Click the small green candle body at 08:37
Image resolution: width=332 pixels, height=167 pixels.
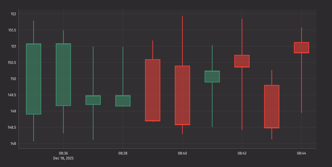click(x=93, y=100)
